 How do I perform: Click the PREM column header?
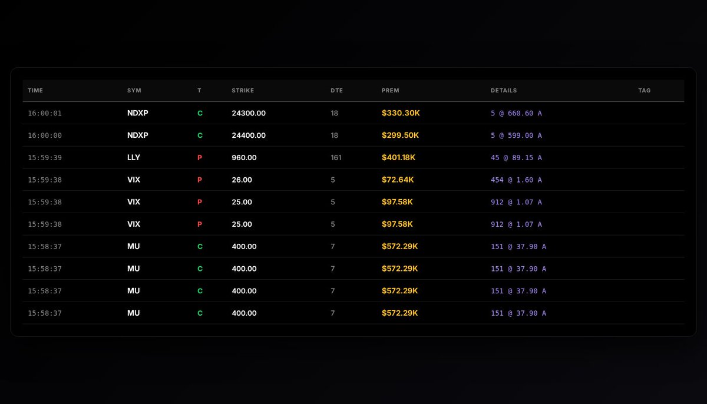[391, 91]
